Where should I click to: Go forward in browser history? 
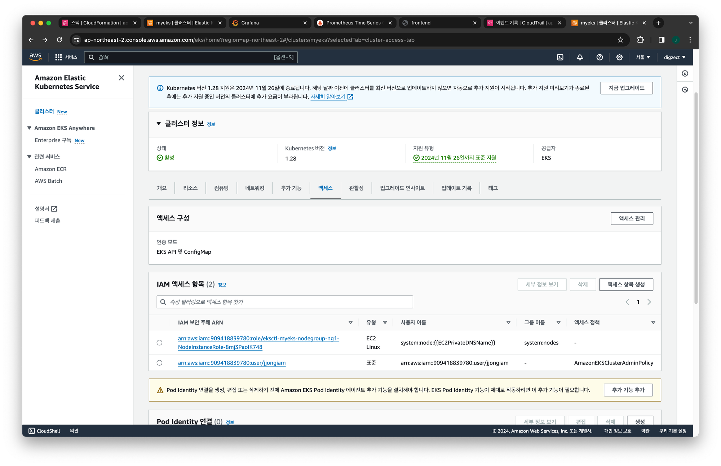click(45, 40)
